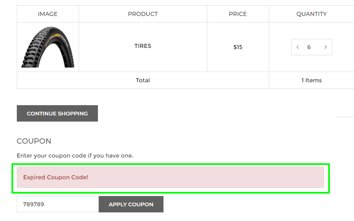This screenshot has width=354, height=221.
Task: Click 'Enter your coupon code' instruction text
Action: click(75, 156)
